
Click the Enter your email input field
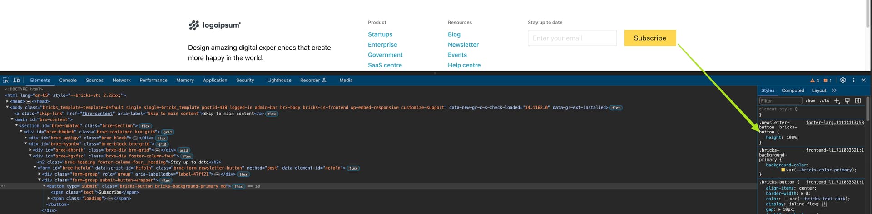[572, 38]
